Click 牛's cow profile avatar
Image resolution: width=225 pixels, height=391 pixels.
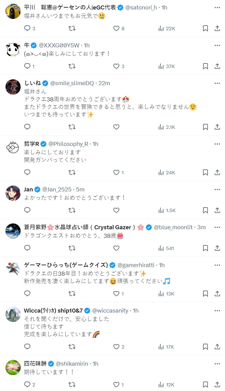click(13, 49)
